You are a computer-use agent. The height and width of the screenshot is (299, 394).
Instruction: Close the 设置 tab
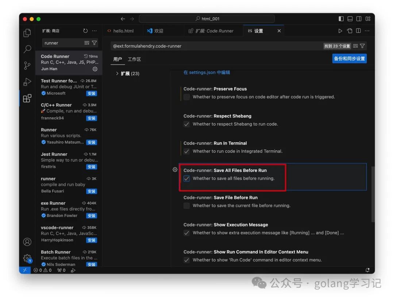[279, 31]
